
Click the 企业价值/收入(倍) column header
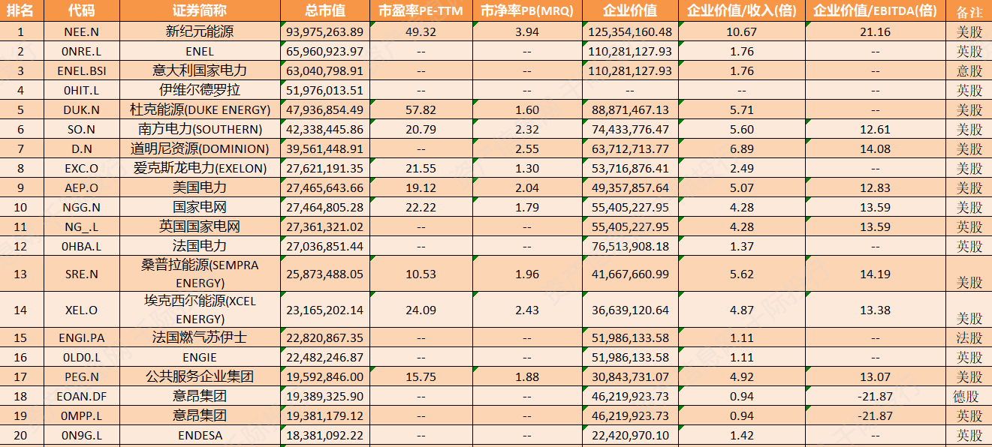[743, 10]
